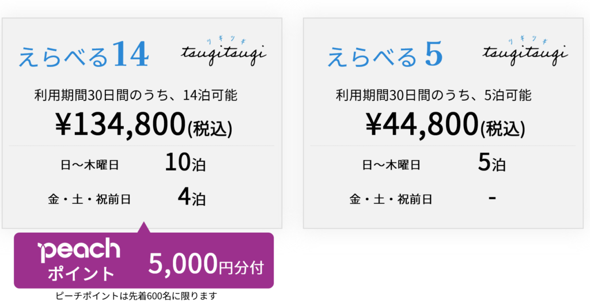Screen dimensions: 590x303
Task: Click the dash for weekends in the えらべる5 card
Action: point(492,197)
